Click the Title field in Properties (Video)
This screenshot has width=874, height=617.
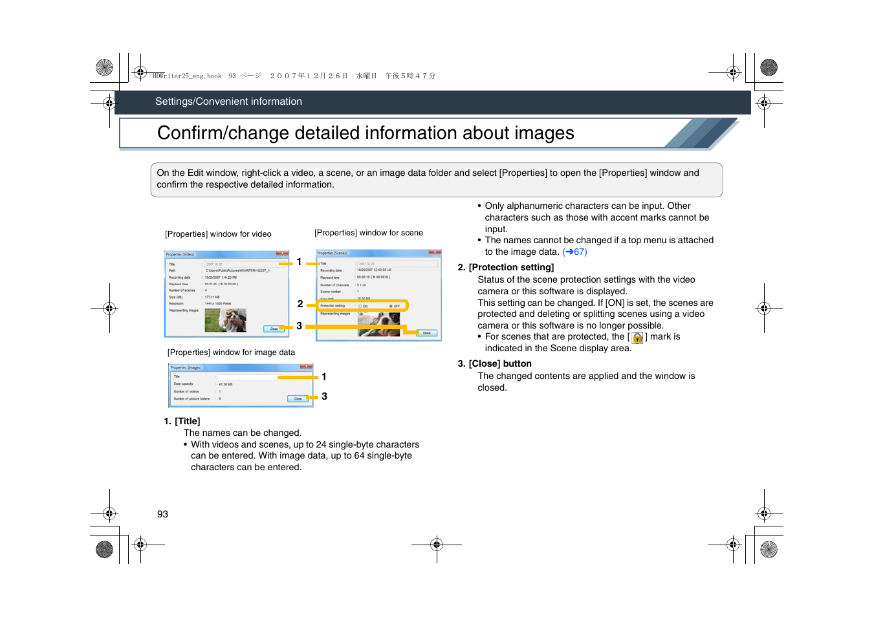(246, 264)
